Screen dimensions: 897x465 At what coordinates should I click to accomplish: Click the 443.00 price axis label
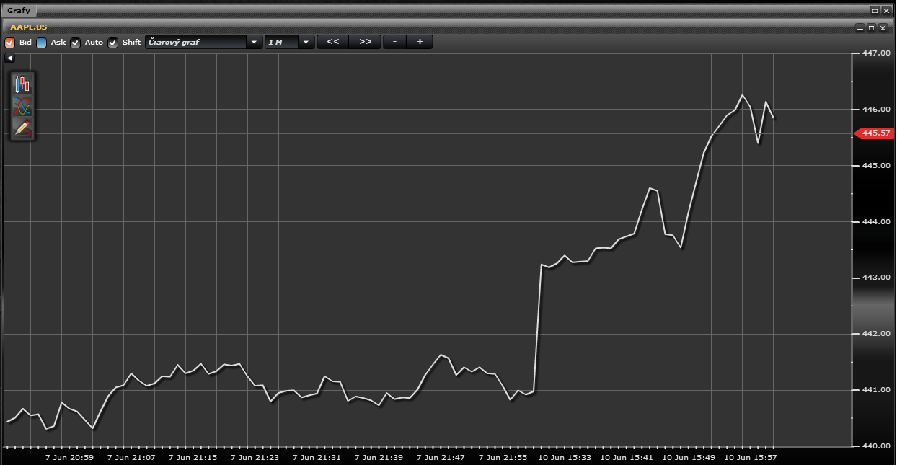point(876,278)
